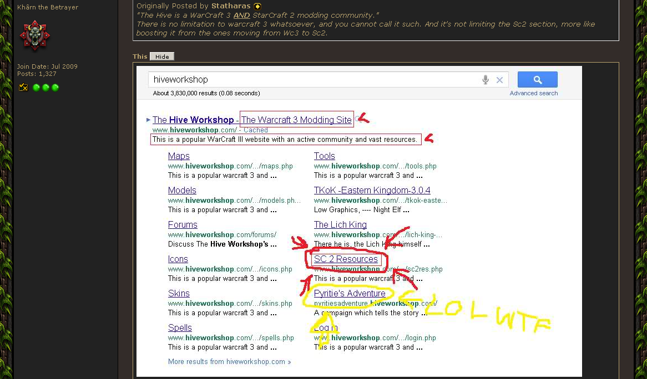The width and height of the screenshot is (647, 379).
Task: Click the www.hiveworkshop.com/.../maps.php URL text
Action: [230, 166]
